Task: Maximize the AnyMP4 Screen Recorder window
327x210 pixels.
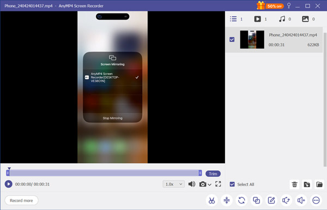Action: pyautogui.click(x=307, y=6)
